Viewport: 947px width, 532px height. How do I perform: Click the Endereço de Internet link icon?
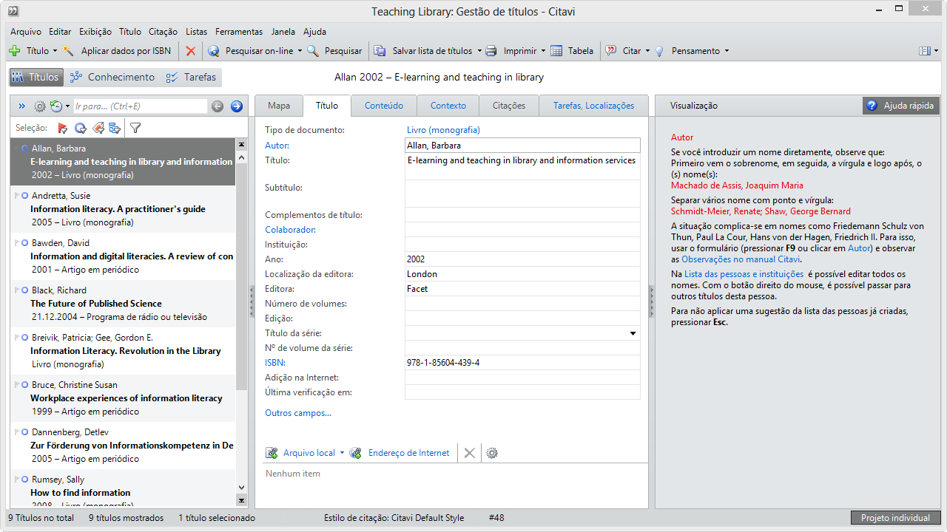356,453
